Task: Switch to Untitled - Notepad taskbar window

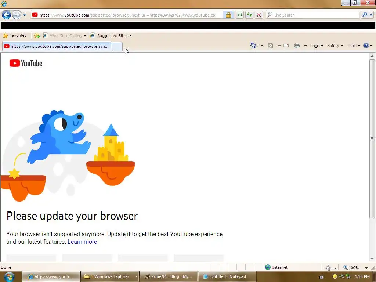Action: [x=227, y=277]
